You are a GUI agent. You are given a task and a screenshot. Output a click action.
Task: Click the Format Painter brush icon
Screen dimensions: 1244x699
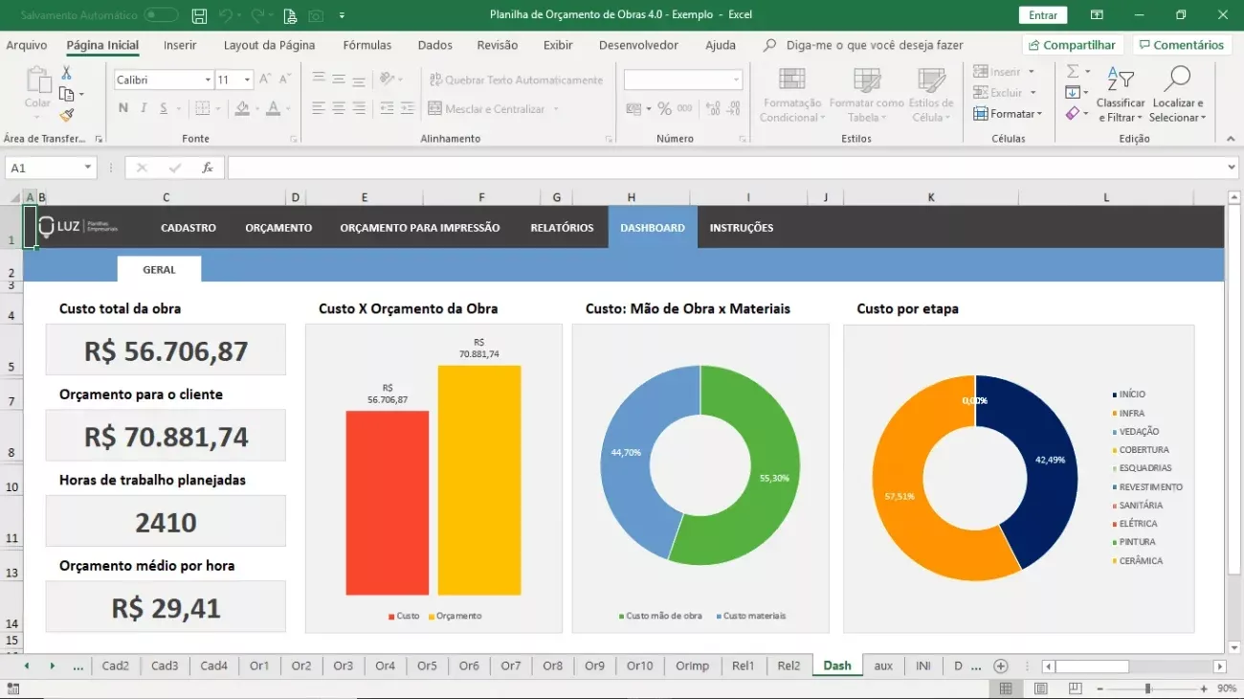(66, 115)
